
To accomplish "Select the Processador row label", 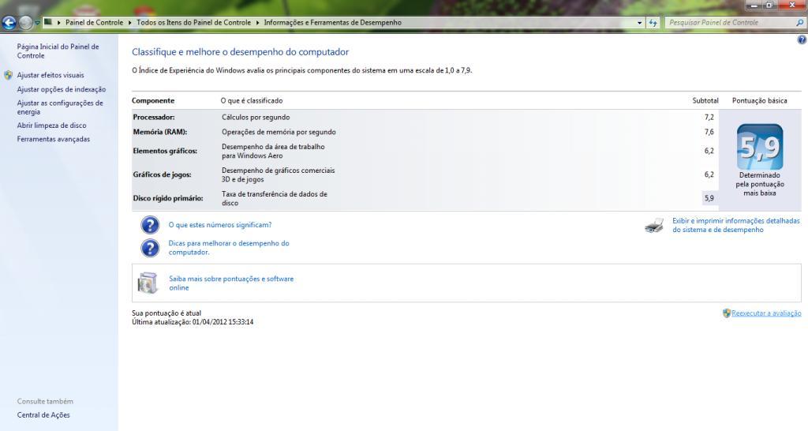I will click(x=154, y=118).
